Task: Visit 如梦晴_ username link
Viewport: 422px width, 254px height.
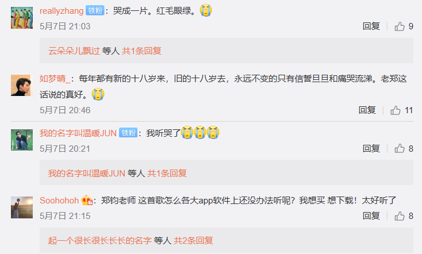Action: (55, 79)
